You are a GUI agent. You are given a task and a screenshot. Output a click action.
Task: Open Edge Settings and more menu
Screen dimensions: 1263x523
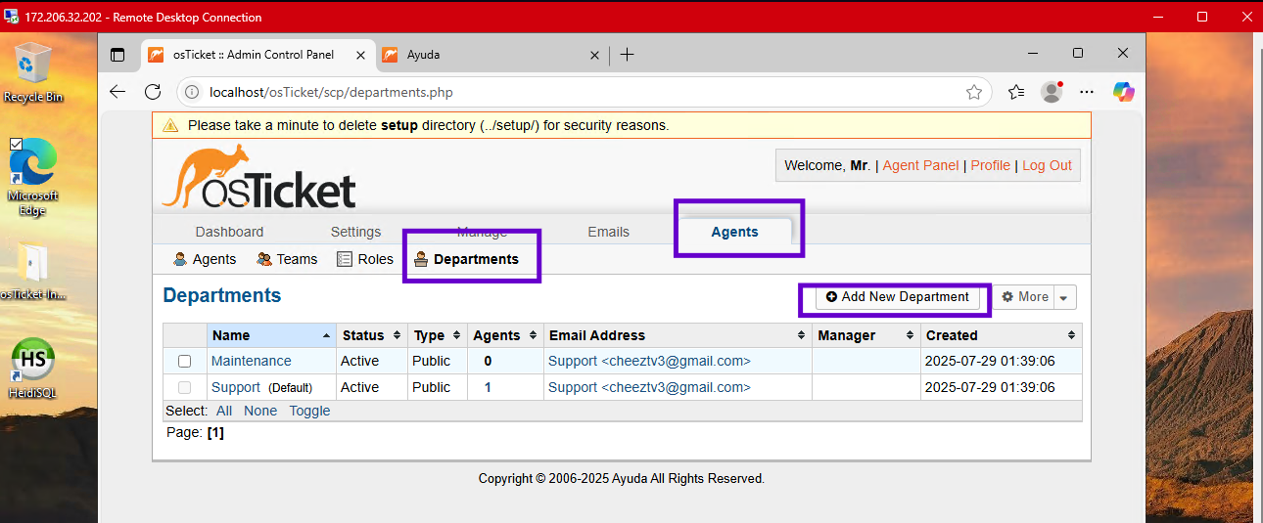(x=1087, y=92)
